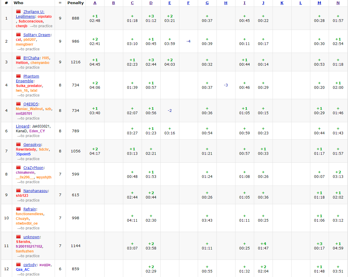Screen dimensions: 348x277
Task: Click the flag icon beside CraZyMoon
Action: click(x=18, y=168)
